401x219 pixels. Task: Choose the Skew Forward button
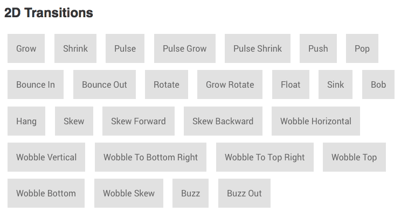(x=138, y=121)
